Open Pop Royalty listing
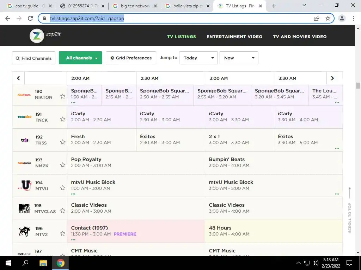 [x=136, y=162]
